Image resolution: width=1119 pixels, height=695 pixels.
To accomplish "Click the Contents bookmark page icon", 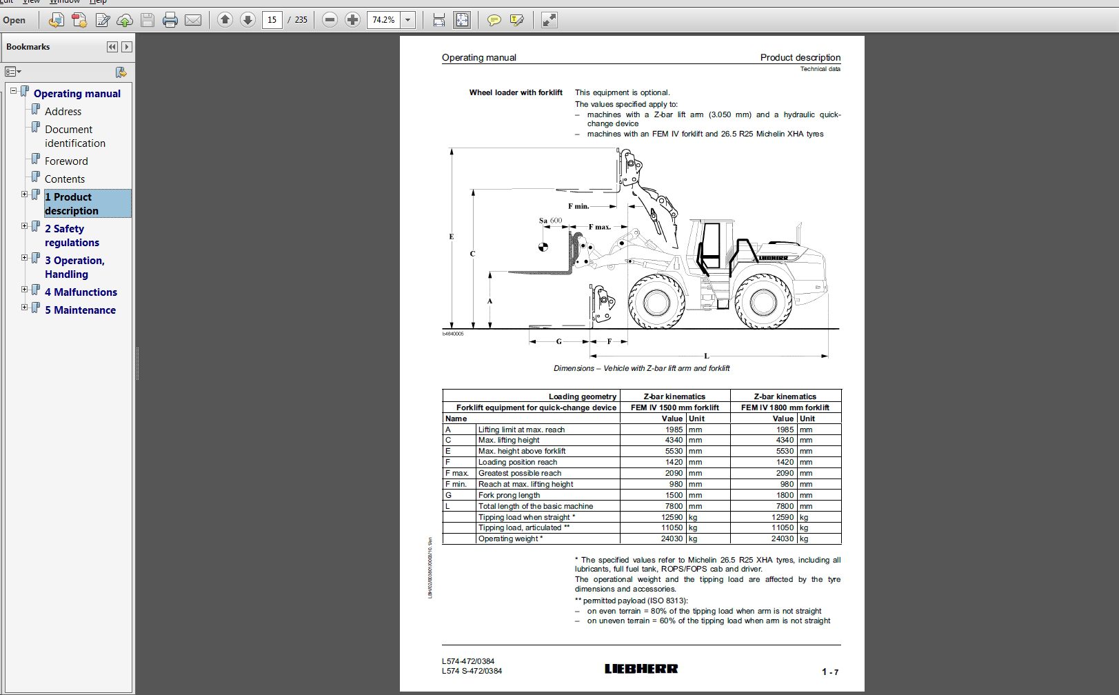I will 36,177.
